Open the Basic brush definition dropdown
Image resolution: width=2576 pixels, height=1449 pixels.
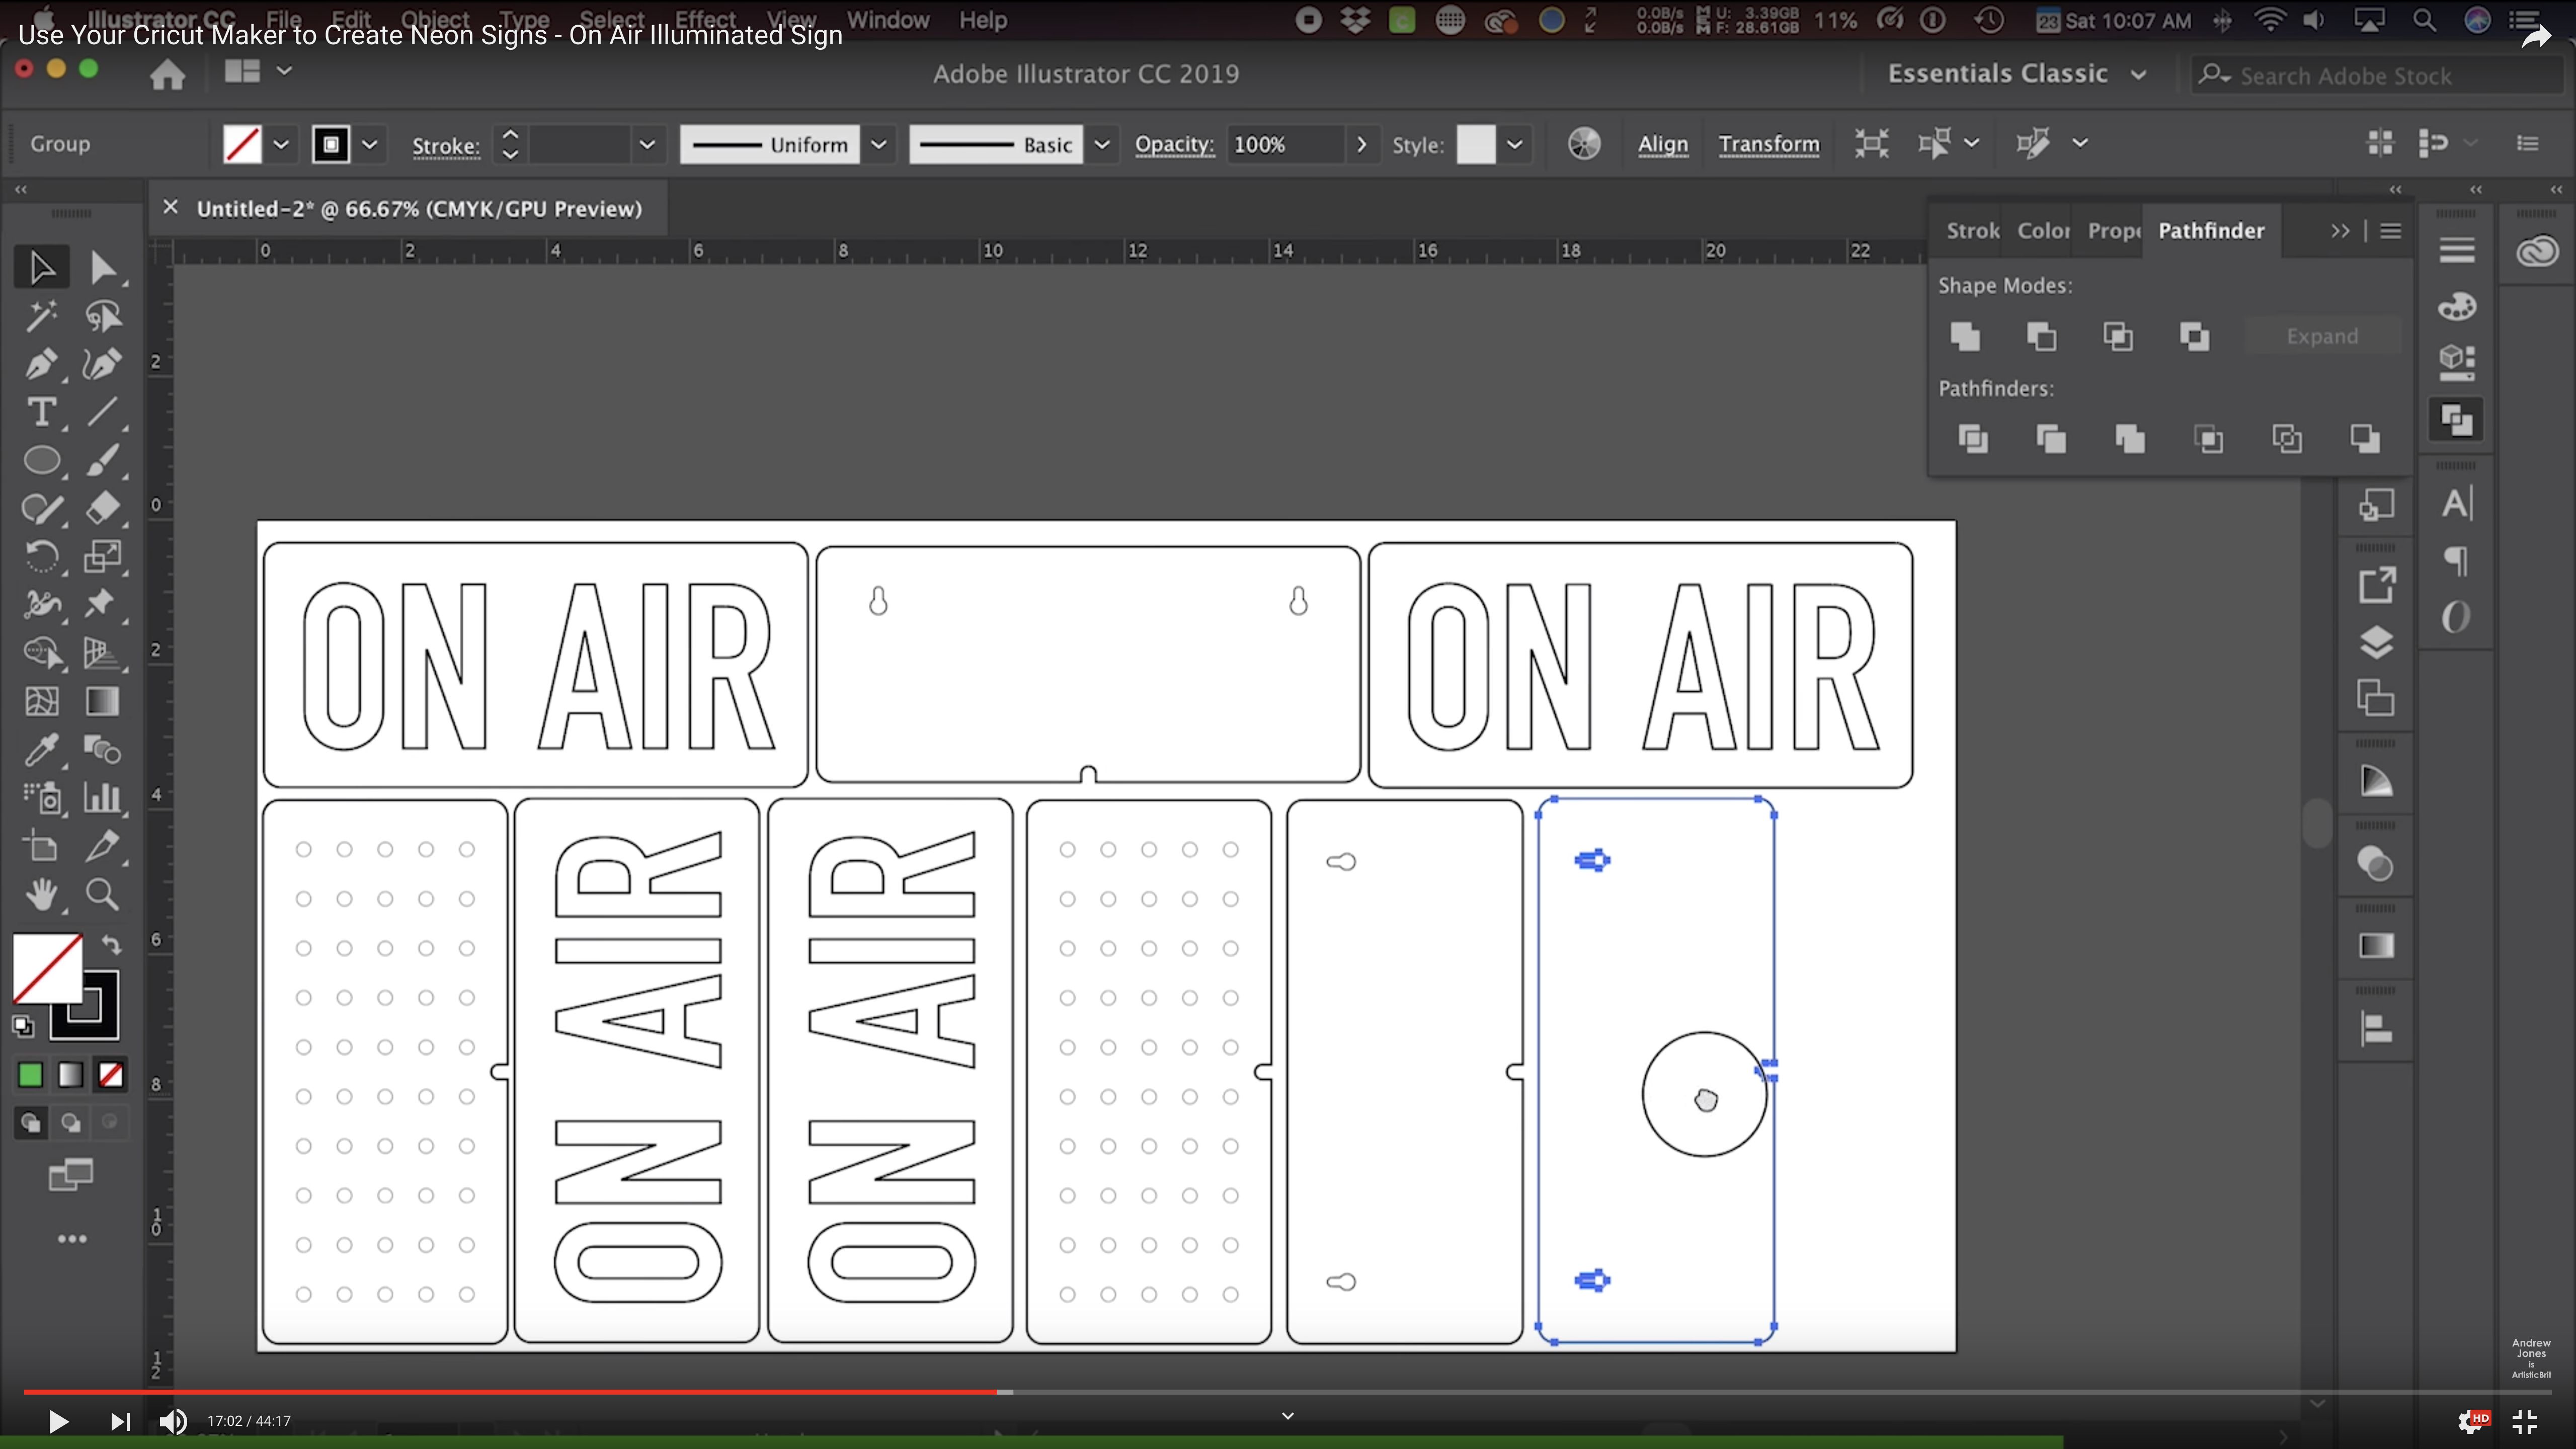(x=1102, y=144)
